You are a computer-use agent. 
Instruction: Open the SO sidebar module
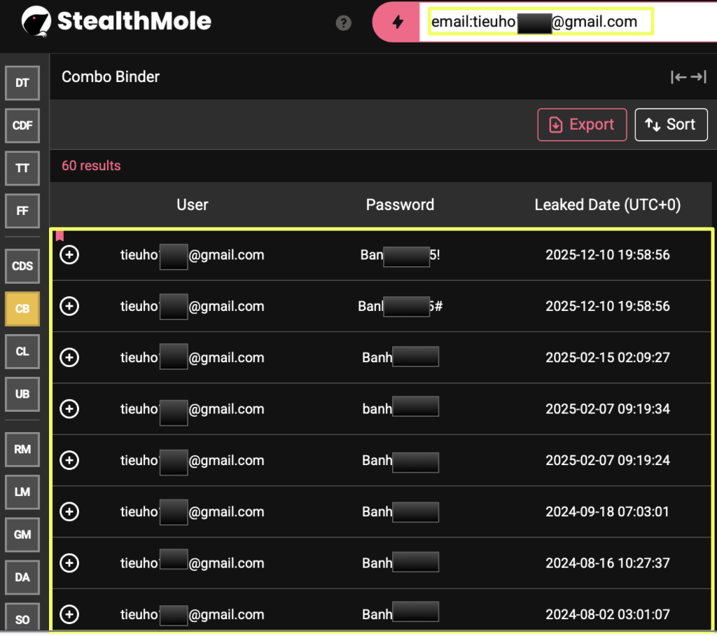coord(22,618)
